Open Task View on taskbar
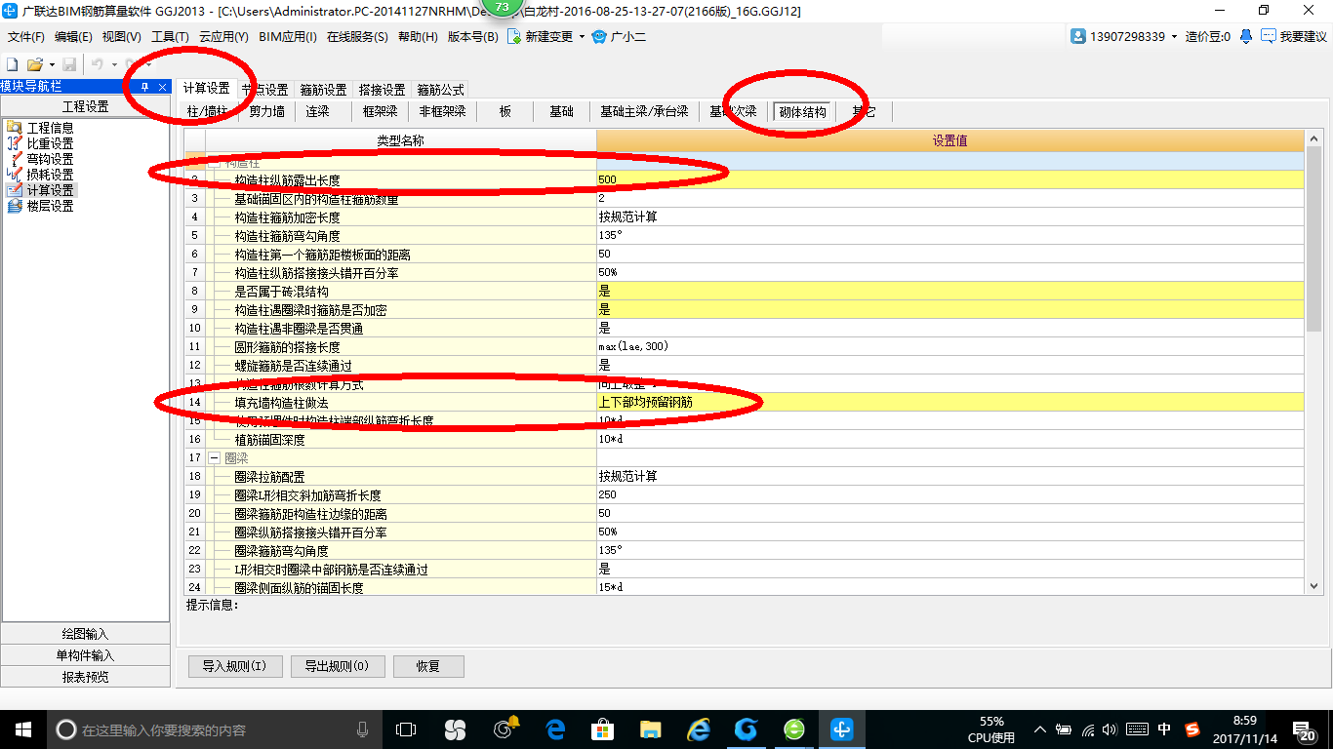The image size is (1333, 749). (x=406, y=729)
